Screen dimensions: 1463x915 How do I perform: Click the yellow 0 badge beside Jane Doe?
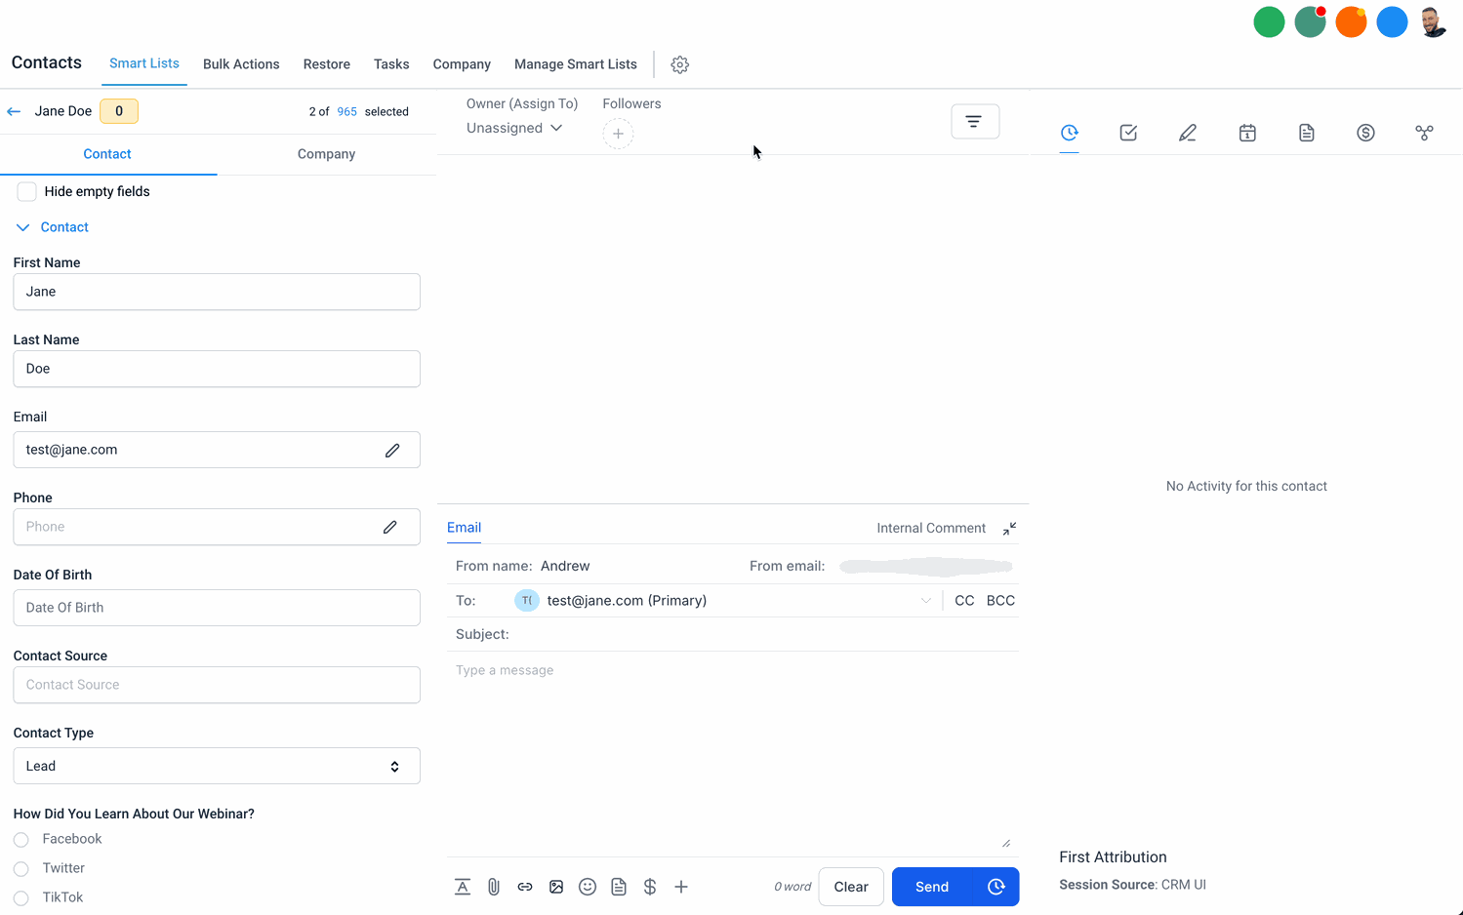[x=119, y=111]
